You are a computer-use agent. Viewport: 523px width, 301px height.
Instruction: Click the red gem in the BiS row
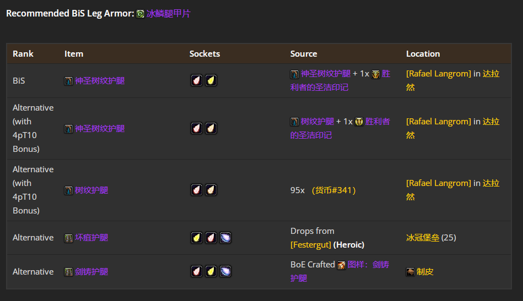coord(196,81)
